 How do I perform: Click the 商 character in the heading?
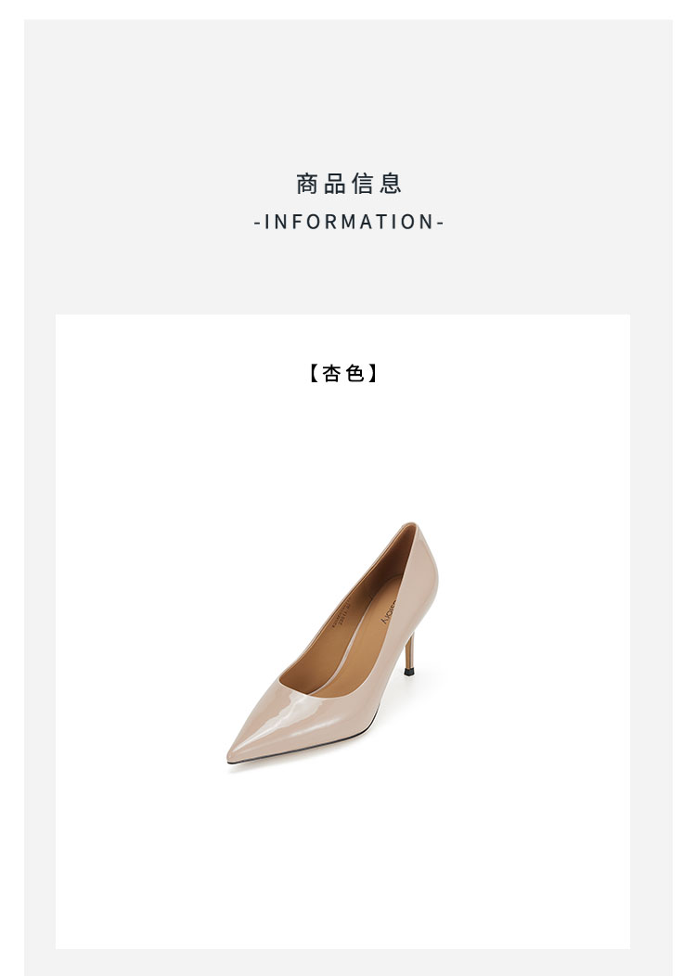click(307, 185)
